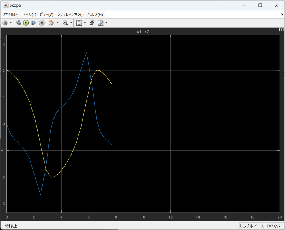Click the scale axes limits icon
Screen dimensions: 285x230
79,23
